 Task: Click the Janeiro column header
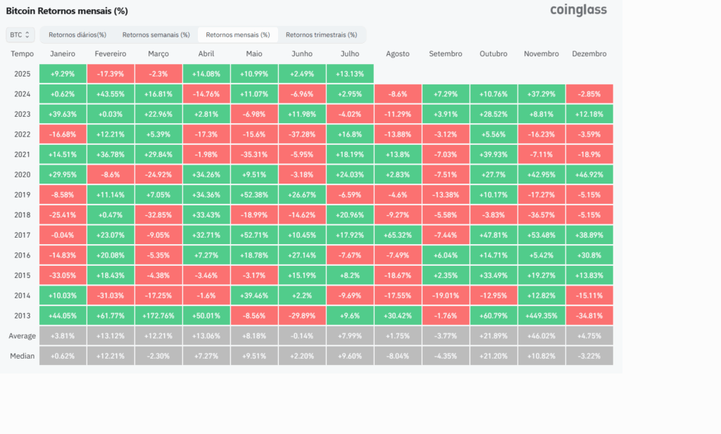[63, 53]
